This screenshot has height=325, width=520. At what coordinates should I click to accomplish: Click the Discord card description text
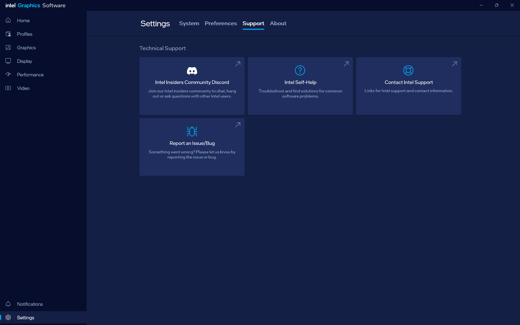point(192,93)
